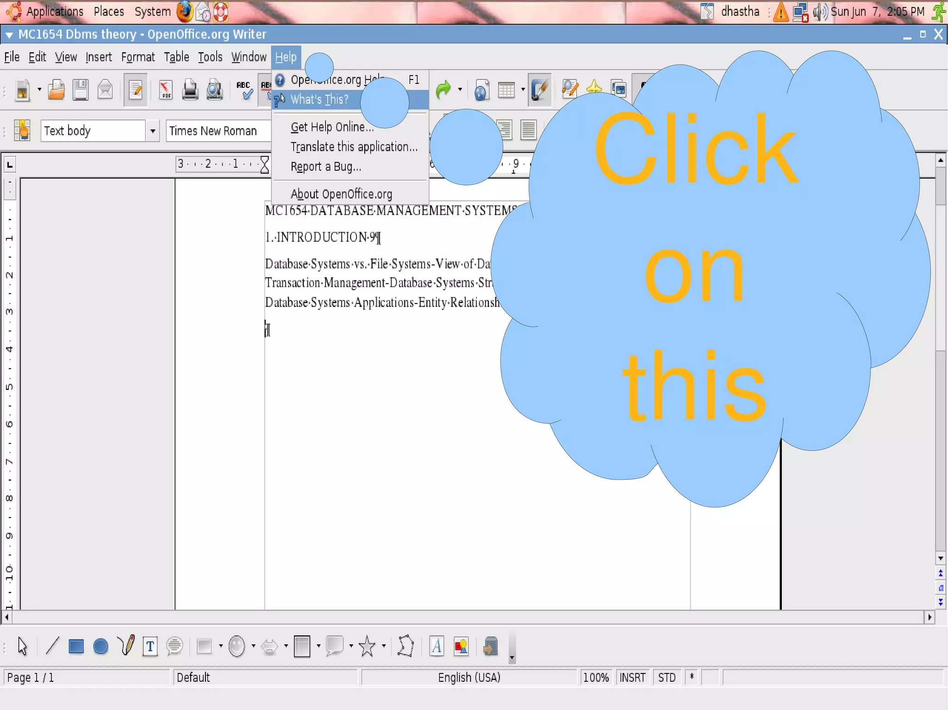Save the document using the floppy disk icon
The width and height of the screenshot is (948, 710).
click(81, 90)
